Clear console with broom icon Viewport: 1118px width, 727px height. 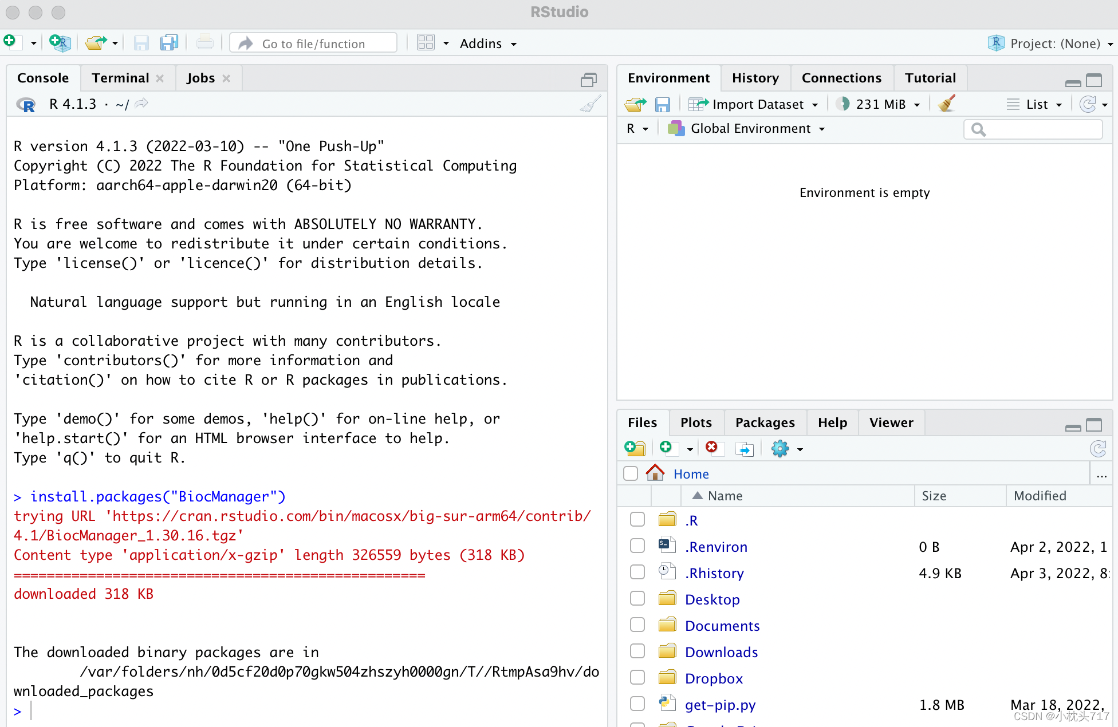click(591, 104)
